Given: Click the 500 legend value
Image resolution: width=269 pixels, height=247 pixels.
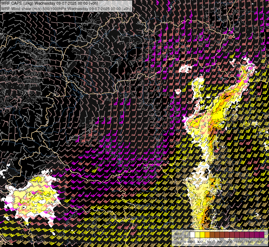Looking at the screenshot, I should [x=210, y=242].
